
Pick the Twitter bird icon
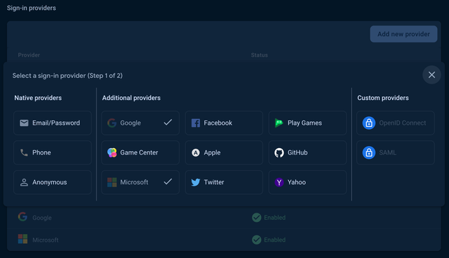(x=196, y=182)
